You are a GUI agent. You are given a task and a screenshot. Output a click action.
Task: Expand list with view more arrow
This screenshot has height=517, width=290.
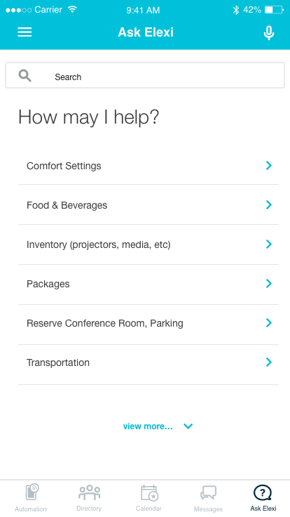pos(188,426)
